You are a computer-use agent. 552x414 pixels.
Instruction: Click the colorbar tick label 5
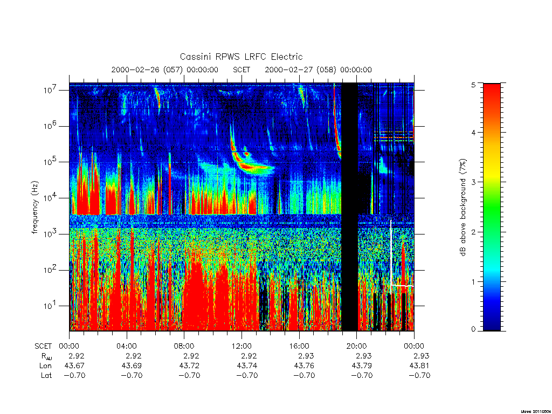(x=473, y=85)
